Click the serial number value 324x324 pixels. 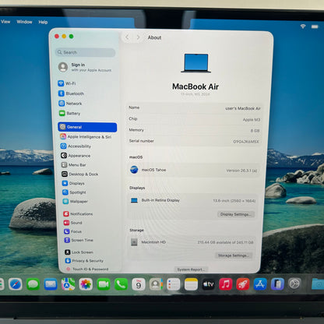tap(246, 142)
